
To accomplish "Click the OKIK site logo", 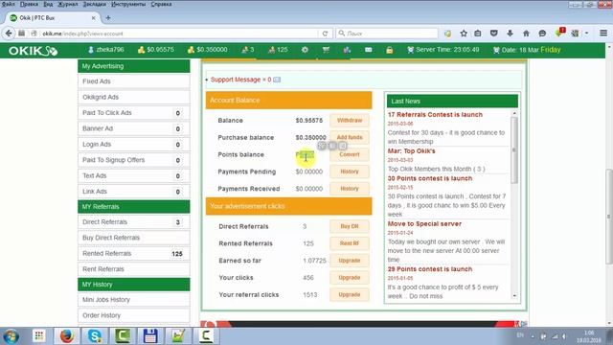I will tap(34, 51).
